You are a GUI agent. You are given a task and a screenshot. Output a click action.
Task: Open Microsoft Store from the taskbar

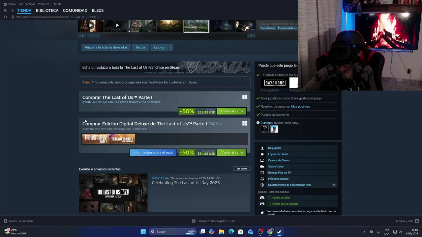click(x=241, y=232)
